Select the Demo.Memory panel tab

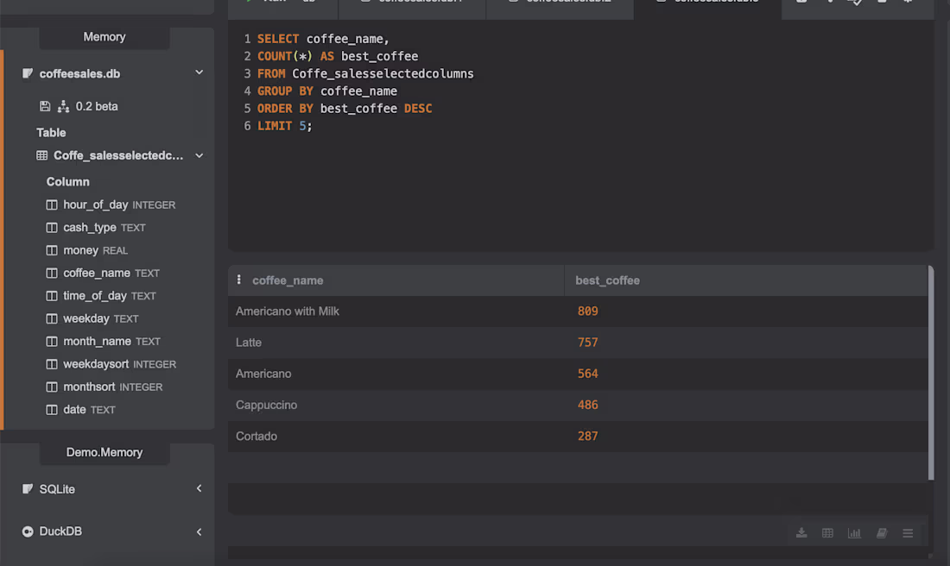click(x=104, y=452)
